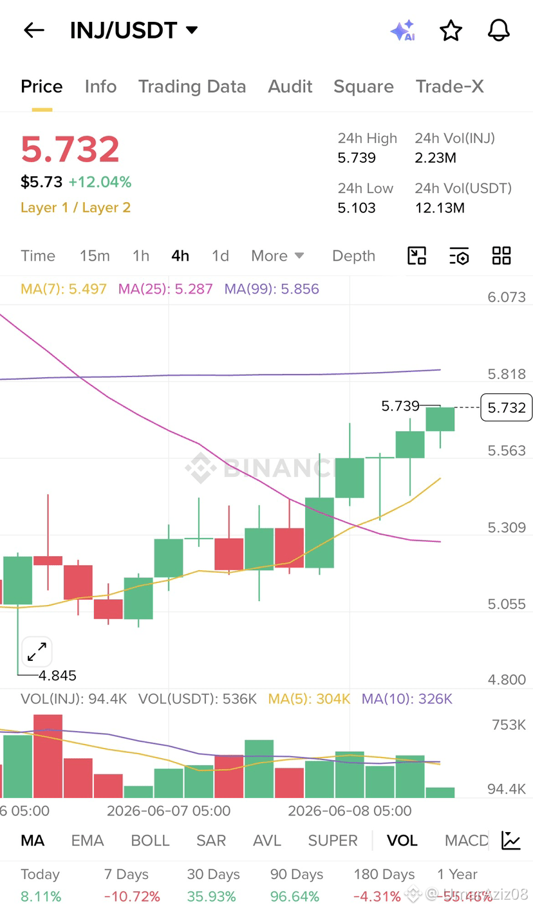Tap the MA(25): 5.287 label
This screenshot has height=910, width=533.
[165, 289]
